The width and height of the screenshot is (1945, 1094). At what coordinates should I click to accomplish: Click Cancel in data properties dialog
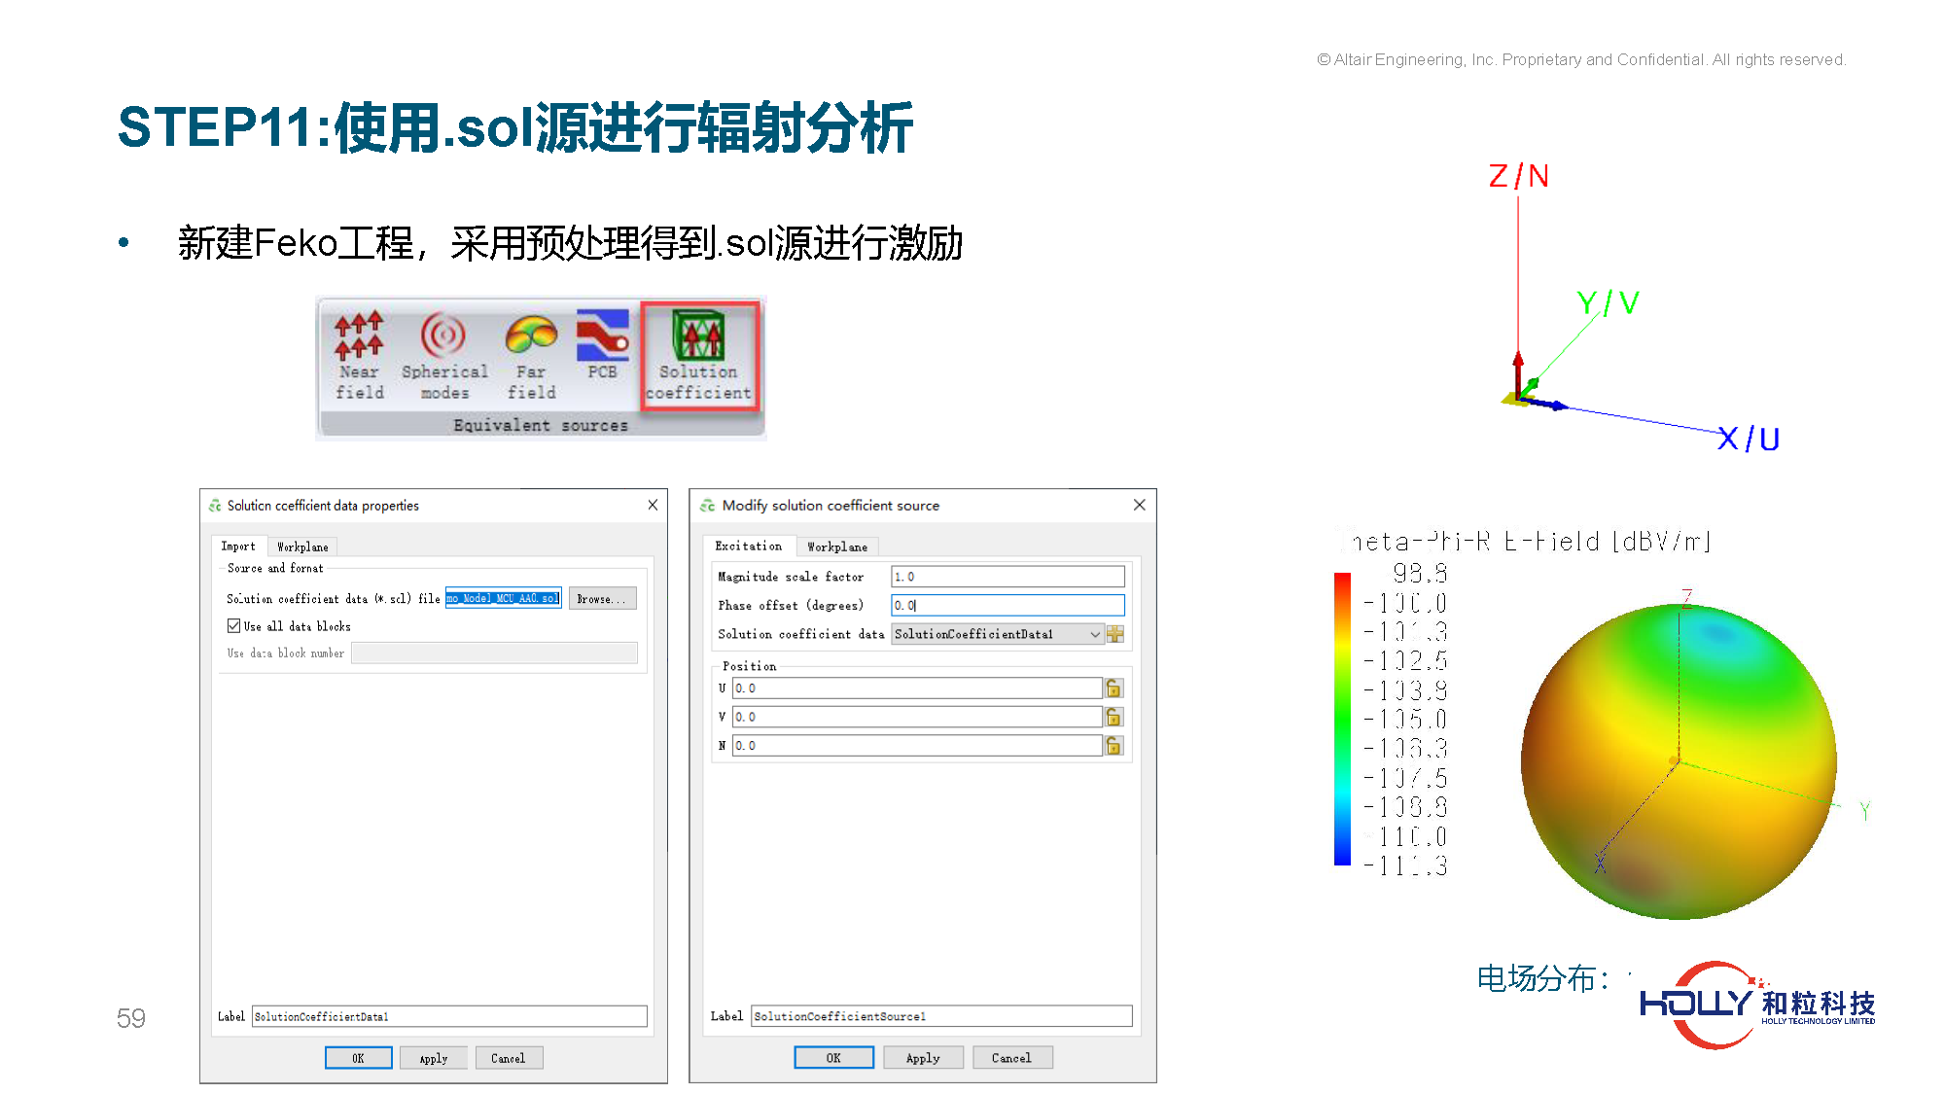[508, 1058]
